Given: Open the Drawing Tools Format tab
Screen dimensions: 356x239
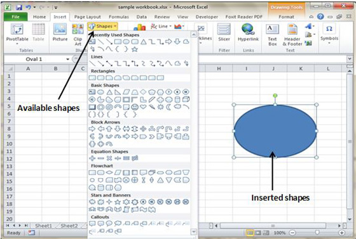Looking at the screenshot, I should click(x=286, y=17).
